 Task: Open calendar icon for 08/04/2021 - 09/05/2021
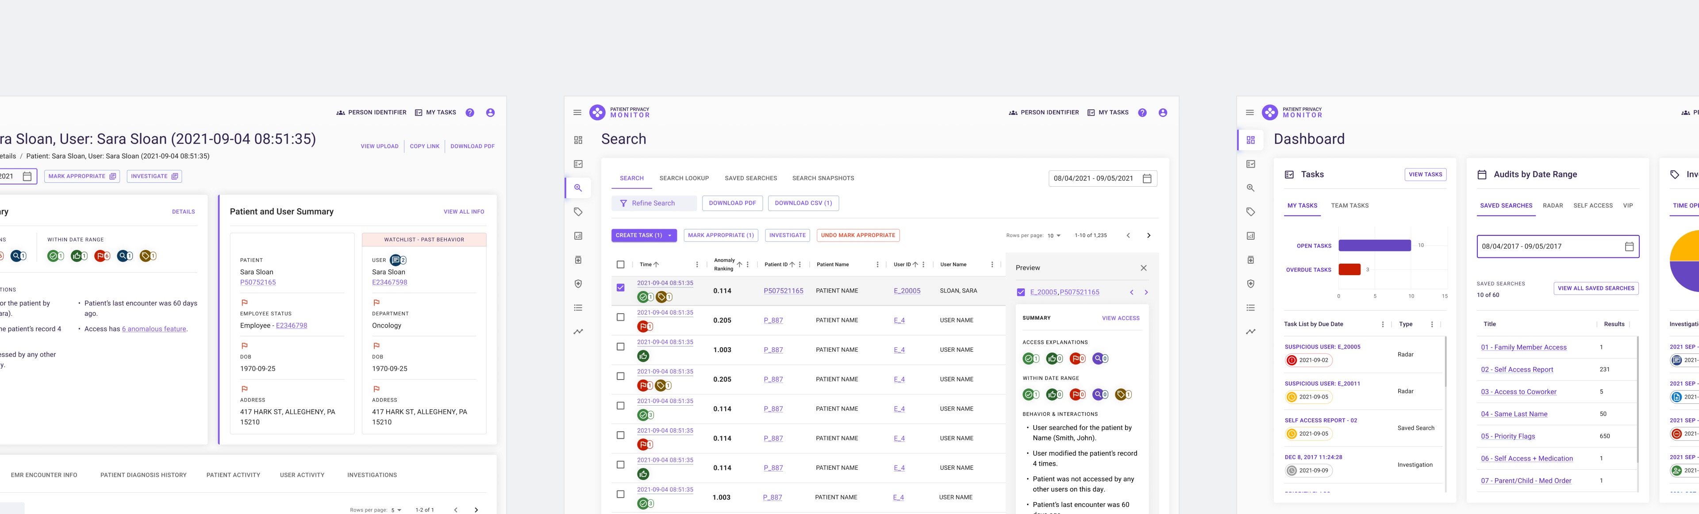1147,179
